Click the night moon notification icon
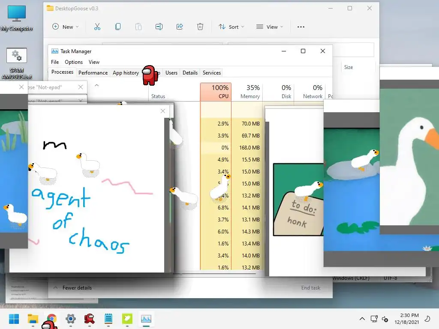 click(427, 319)
